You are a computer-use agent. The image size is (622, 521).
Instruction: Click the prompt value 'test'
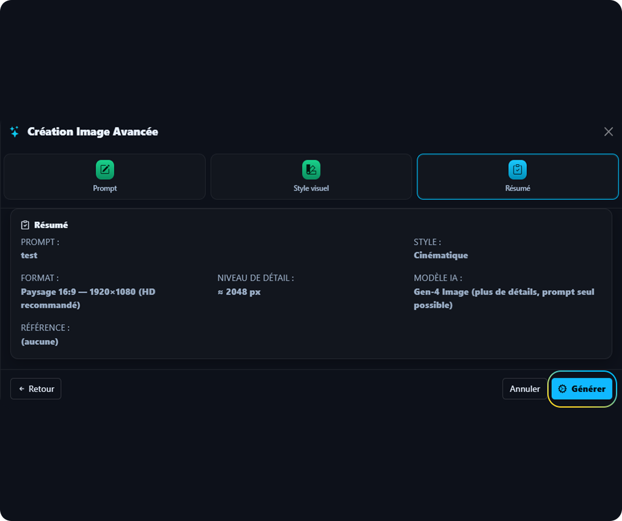(29, 255)
